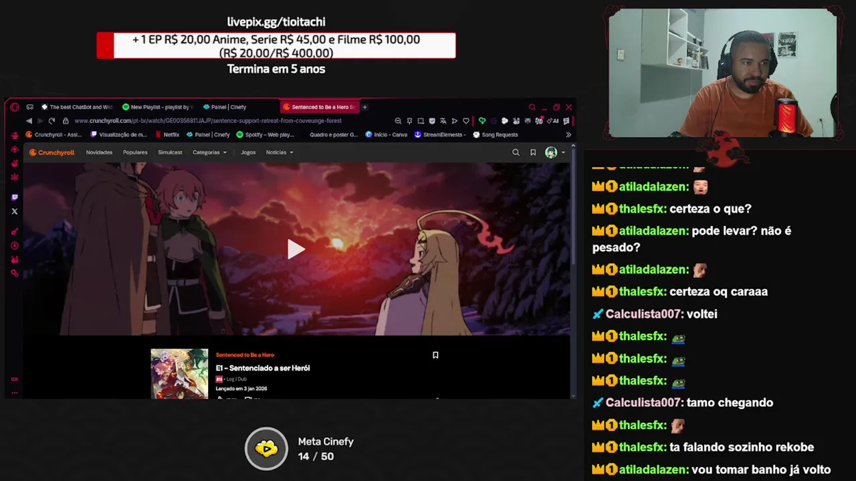
Task: Go back with the browser back arrow
Action: pos(29,121)
